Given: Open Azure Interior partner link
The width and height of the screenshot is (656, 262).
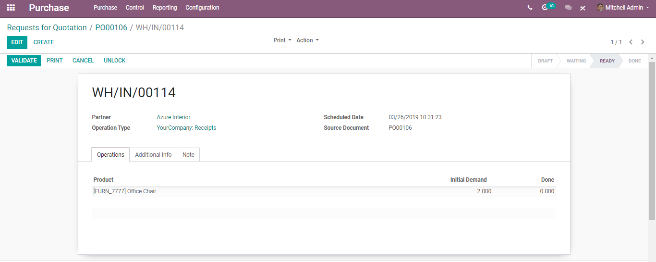Looking at the screenshot, I should point(173,117).
